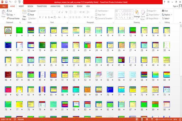This screenshot has width=182, height=121.
Task: Fit slide to current window icon
Action: [x=180, y=119]
